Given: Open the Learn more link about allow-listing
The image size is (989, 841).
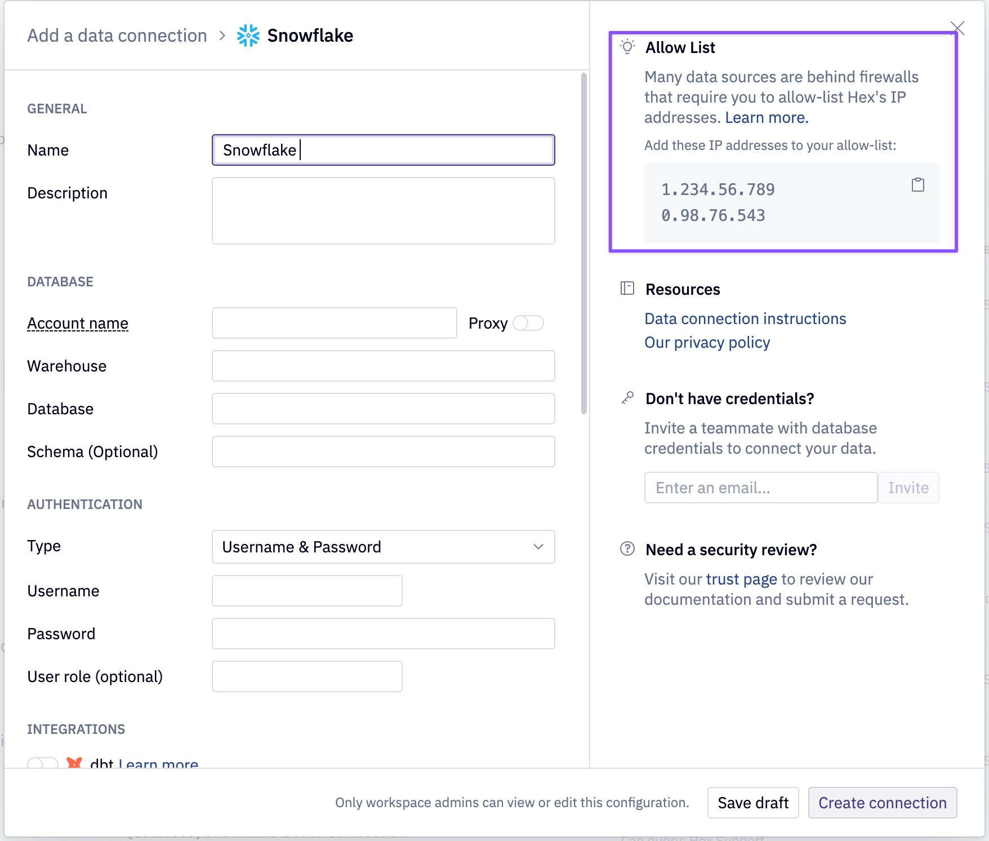Looking at the screenshot, I should 767,117.
